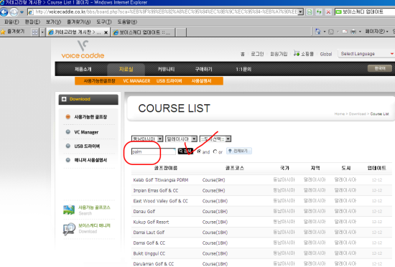Expand the Select Language dropdown
Screen dimensions: 395x267
(x=366, y=54)
